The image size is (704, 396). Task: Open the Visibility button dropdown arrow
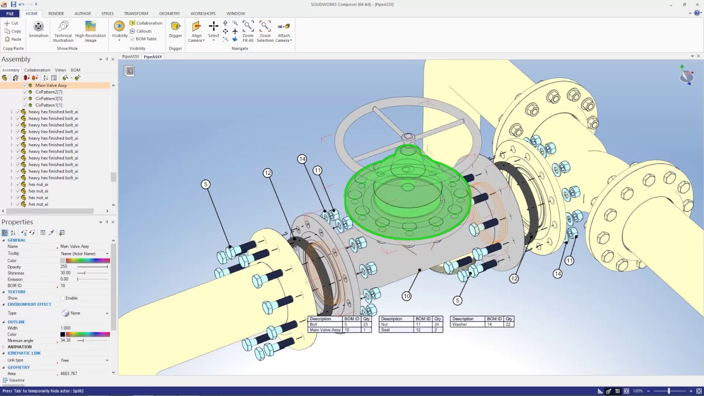click(x=119, y=41)
